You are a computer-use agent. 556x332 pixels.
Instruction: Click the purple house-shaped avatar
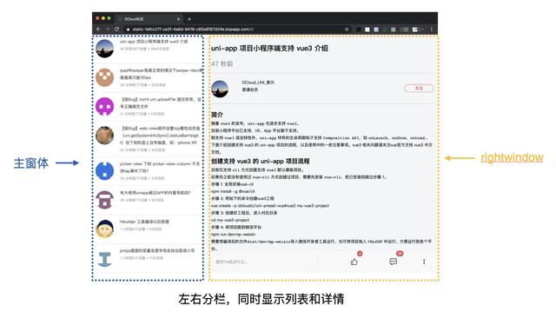point(104,200)
